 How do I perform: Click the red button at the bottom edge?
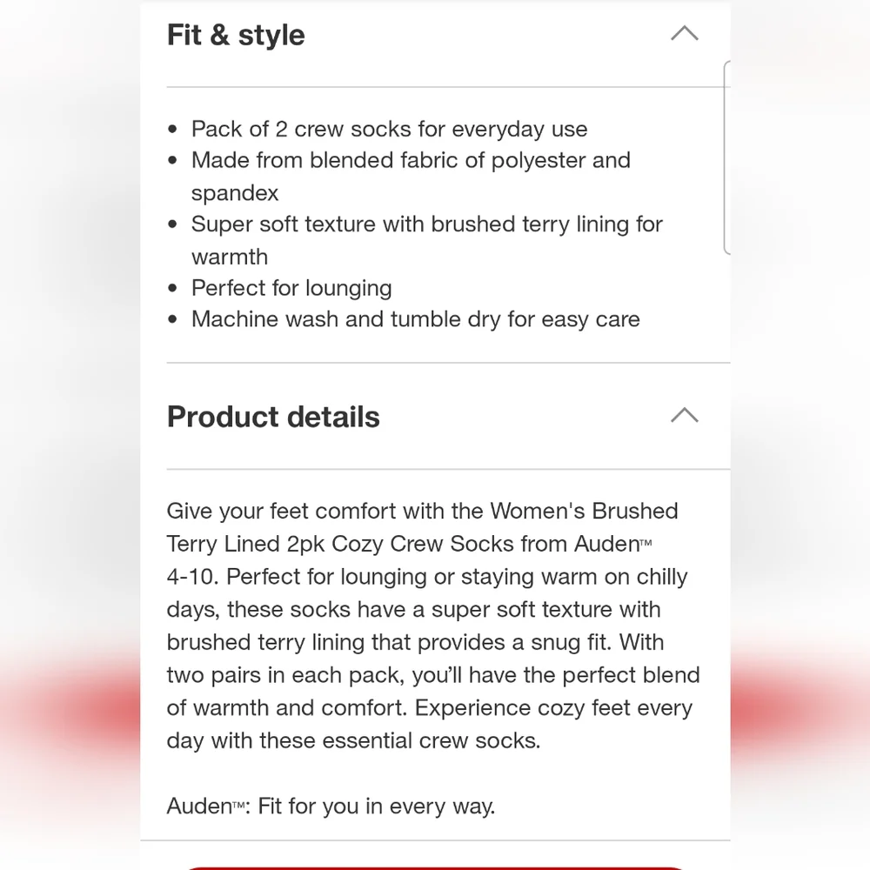click(x=435, y=867)
